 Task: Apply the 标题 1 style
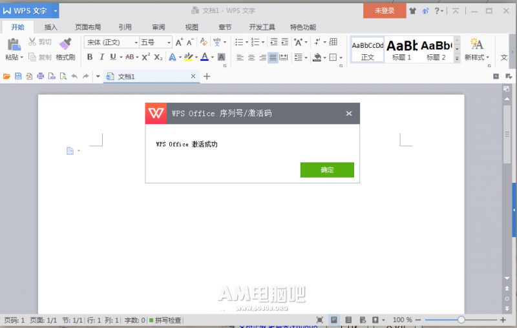pos(401,50)
